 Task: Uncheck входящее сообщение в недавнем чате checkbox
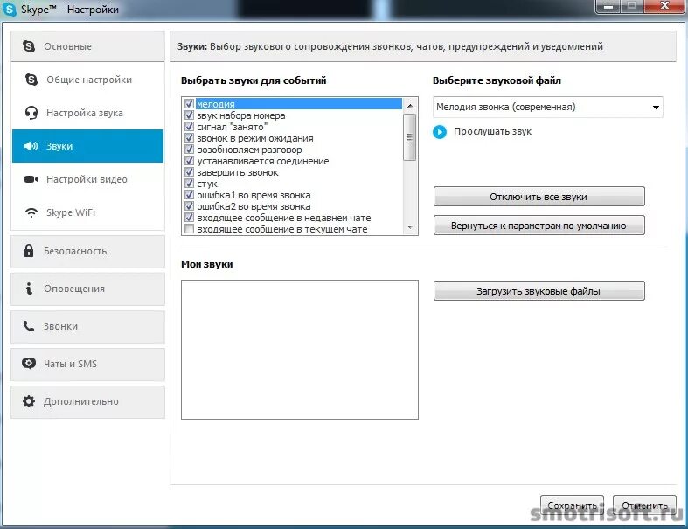click(x=189, y=218)
